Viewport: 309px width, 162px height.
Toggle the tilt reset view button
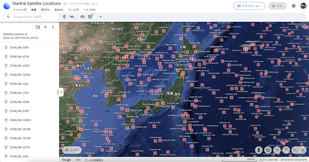coord(268,150)
